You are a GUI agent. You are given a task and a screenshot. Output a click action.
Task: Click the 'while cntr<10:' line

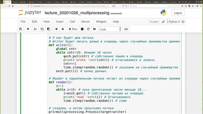69,53
